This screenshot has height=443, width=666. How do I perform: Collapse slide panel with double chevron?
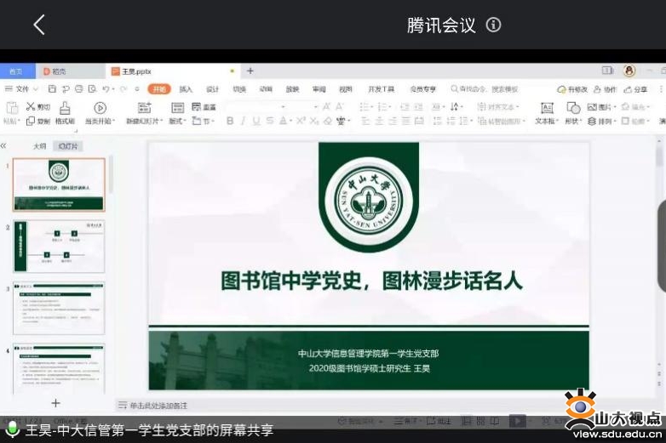(3, 146)
